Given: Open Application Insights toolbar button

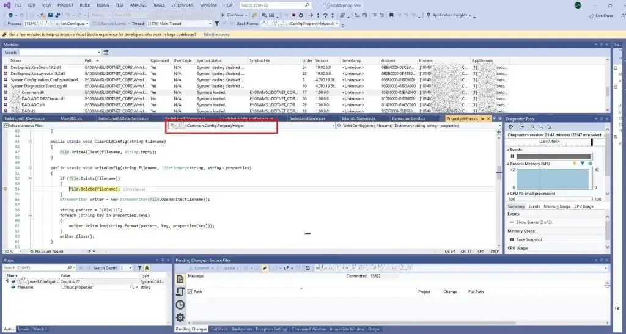Looking at the screenshot, I should click(x=449, y=15).
